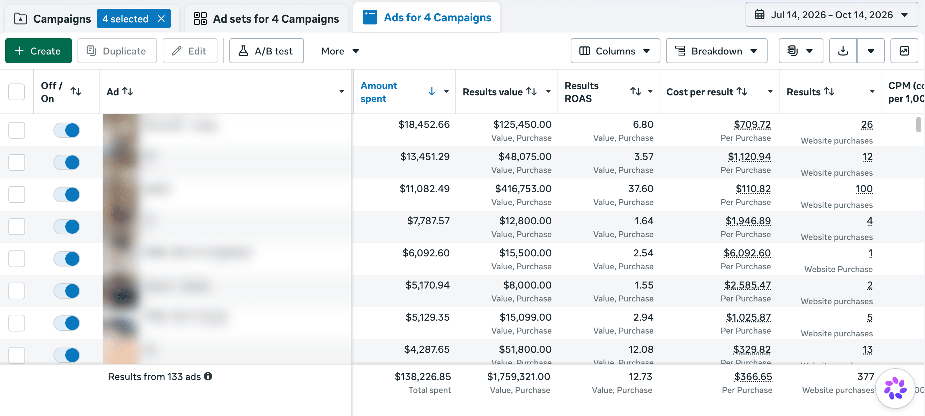
Task: Click info icon beside Results from 133 ads
Action: click(x=208, y=376)
